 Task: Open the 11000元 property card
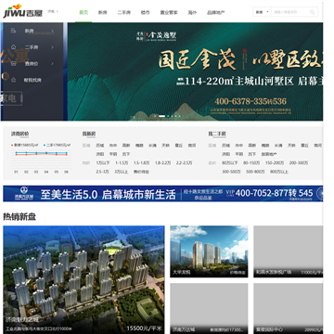[289, 251]
